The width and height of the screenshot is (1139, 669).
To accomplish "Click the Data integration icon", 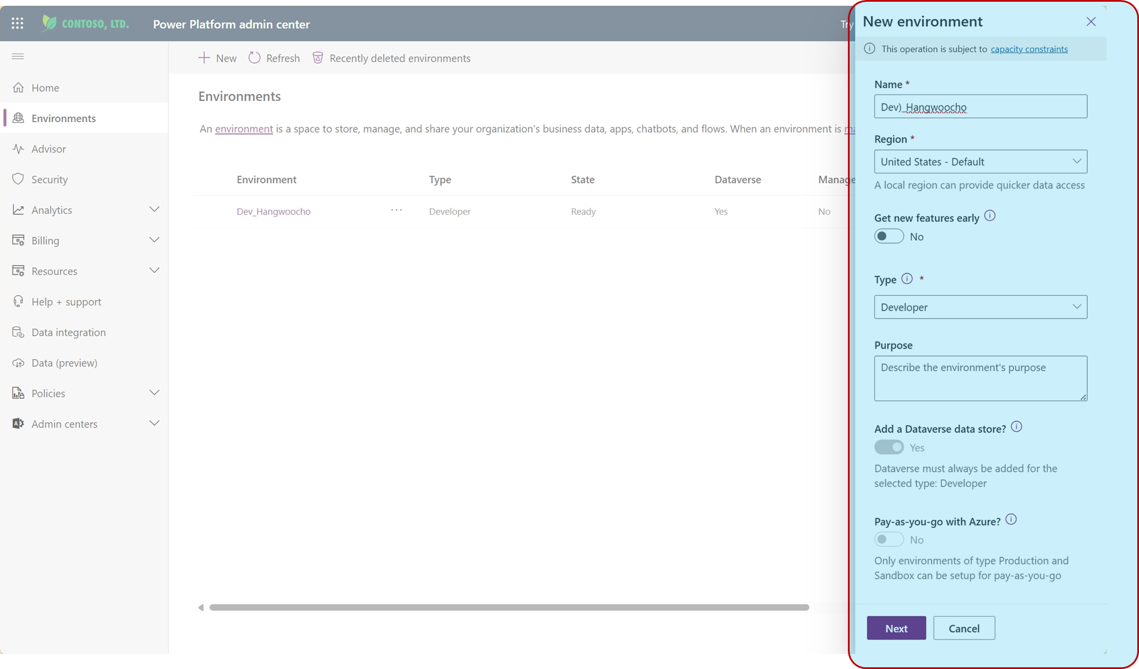I will point(18,332).
